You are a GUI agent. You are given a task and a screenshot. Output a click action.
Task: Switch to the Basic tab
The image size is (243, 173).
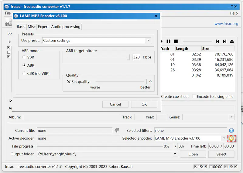21,27
